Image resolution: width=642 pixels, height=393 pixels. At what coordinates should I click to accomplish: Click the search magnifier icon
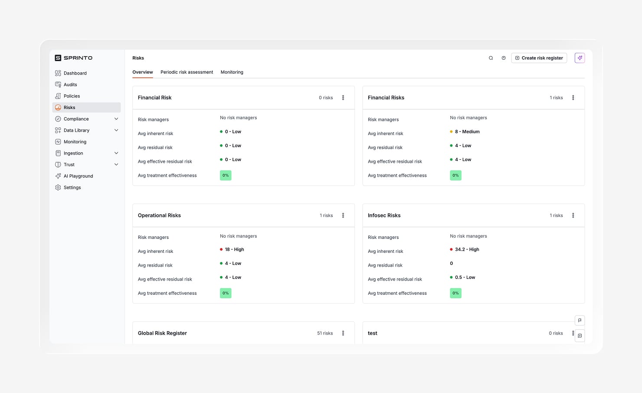491,58
